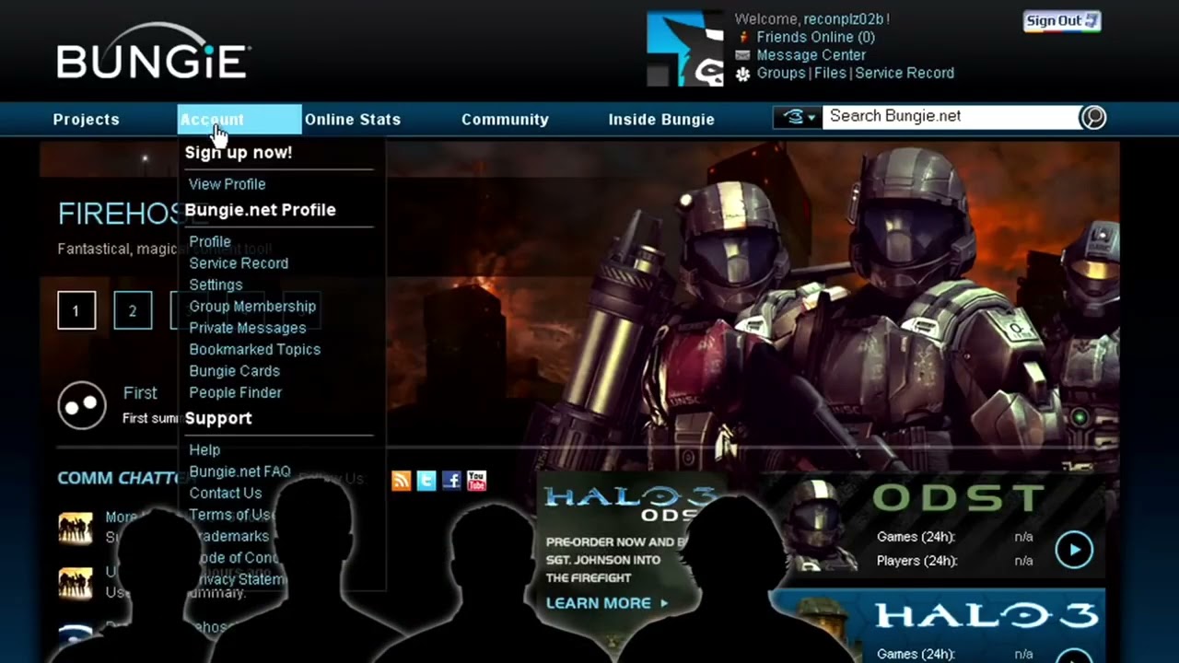Image resolution: width=1179 pixels, height=663 pixels.
Task: Open the Inside Bungie menu
Action: 661,120
